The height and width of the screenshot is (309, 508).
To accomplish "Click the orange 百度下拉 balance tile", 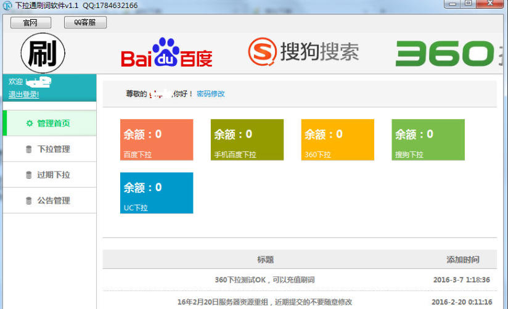I will click(157, 140).
